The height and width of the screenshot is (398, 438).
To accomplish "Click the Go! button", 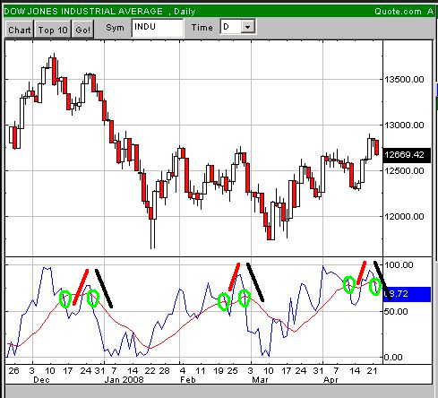I will point(82,30).
